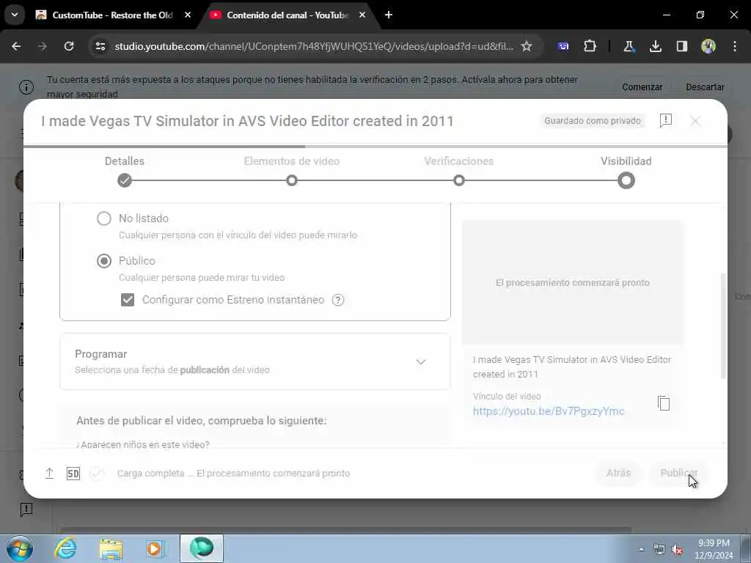The height and width of the screenshot is (563, 751).
Task: Select the No listado radio button
Action: click(104, 218)
